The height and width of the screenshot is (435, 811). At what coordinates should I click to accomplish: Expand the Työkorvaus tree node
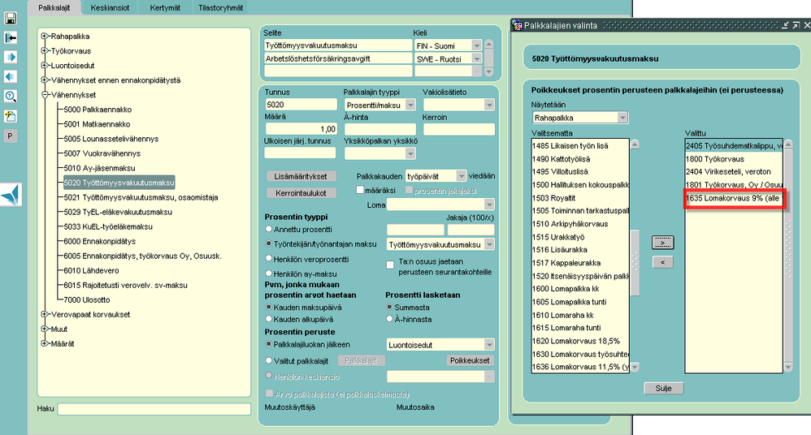(x=45, y=50)
